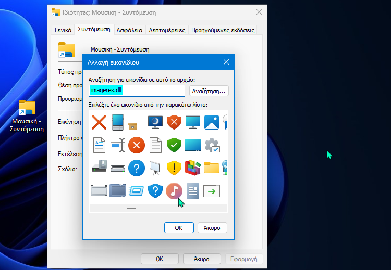Confirm with OK in Αλλαγή εικονιδίου dialog
The height and width of the screenshot is (270, 391).
pyautogui.click(x=179, y=228)
